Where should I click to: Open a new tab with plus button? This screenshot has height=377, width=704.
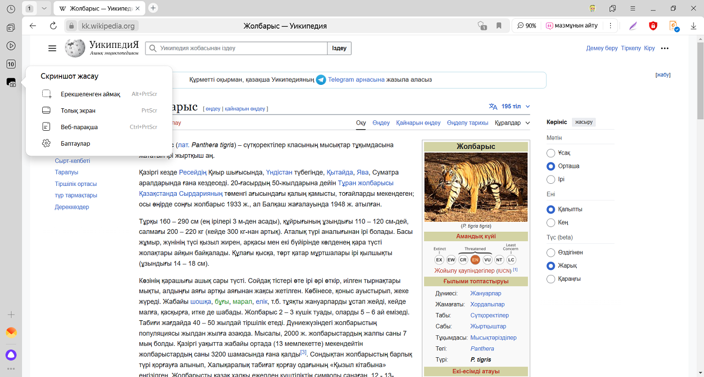(x=153, y=8)
